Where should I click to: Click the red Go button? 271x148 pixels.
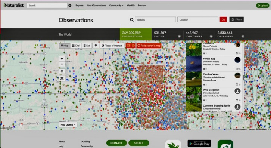[x=223, y=19]
